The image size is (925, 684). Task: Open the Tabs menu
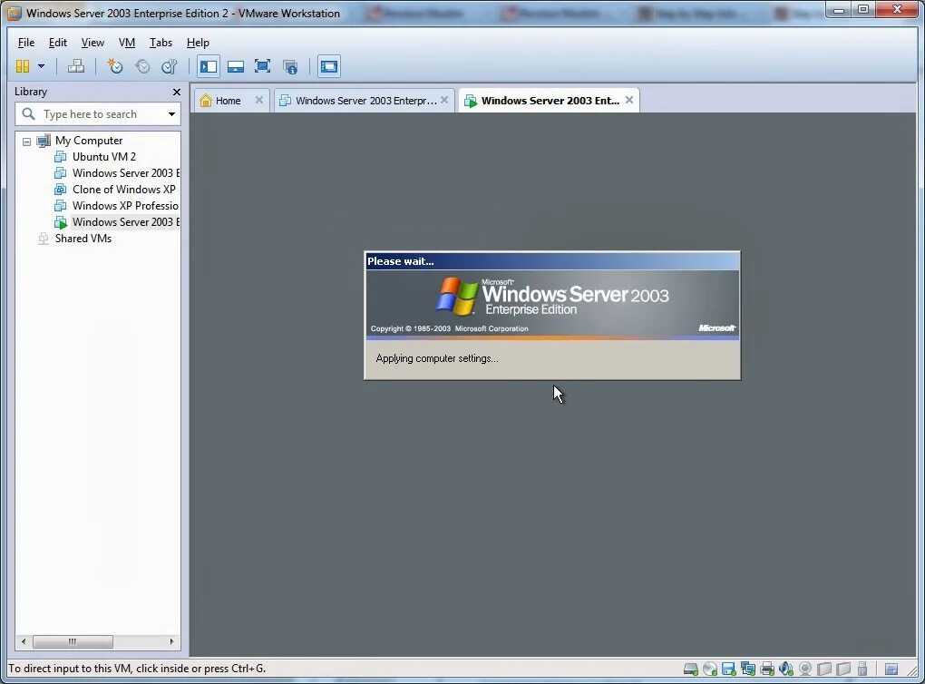point(161,43)
